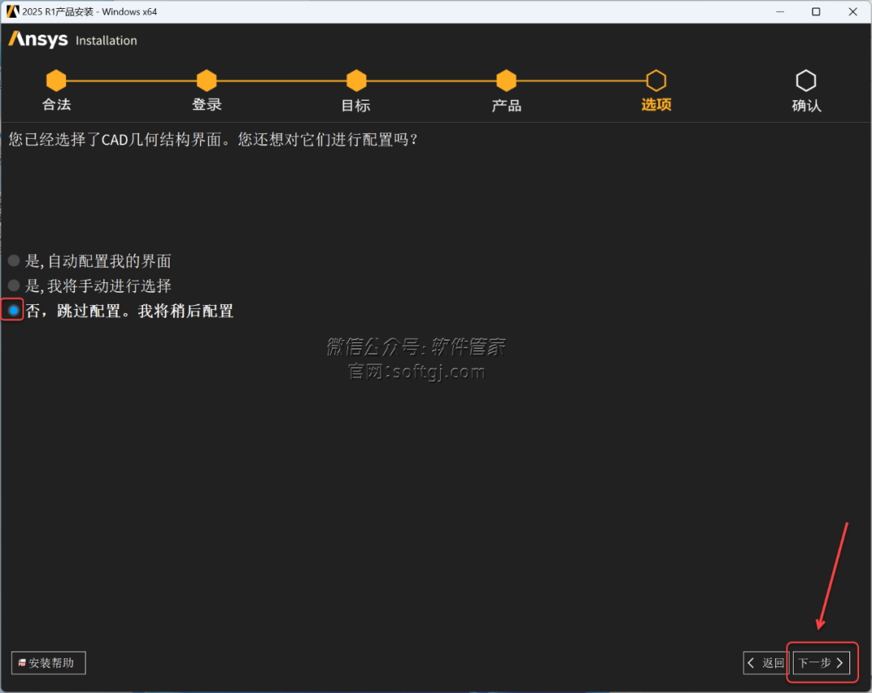Click the 返回 back button
872x693 pixels.
pos(765,662)
